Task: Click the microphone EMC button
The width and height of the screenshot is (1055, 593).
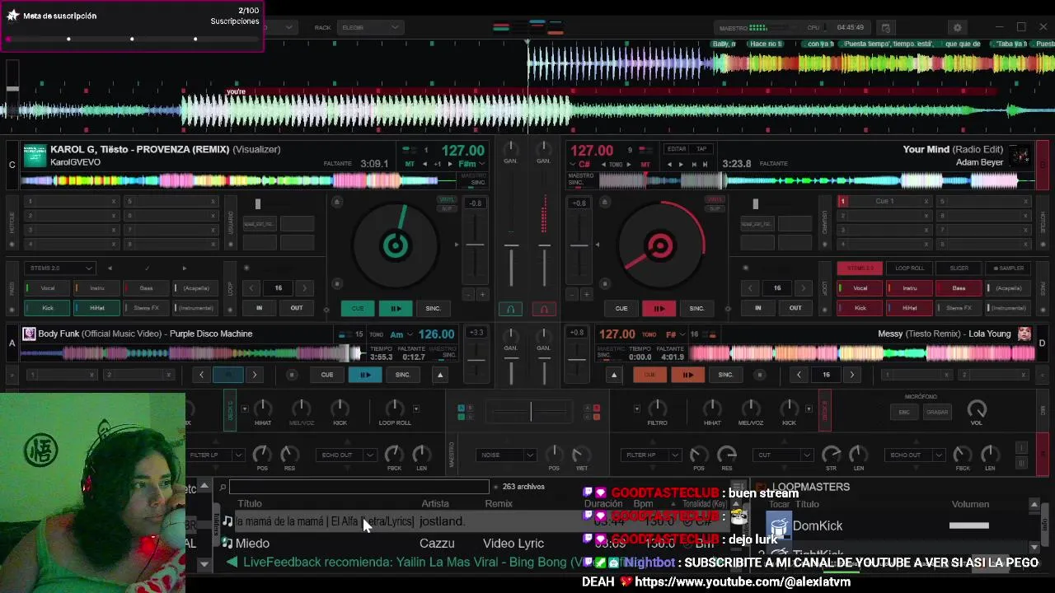Action: coord(904,412)
